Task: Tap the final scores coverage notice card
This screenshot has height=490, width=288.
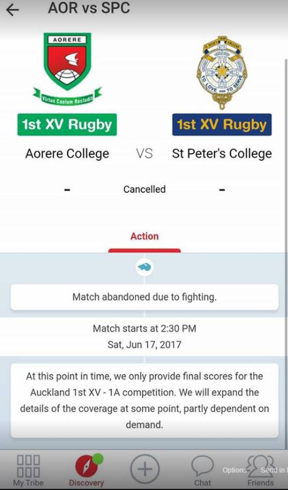Action: pos(144,400)
